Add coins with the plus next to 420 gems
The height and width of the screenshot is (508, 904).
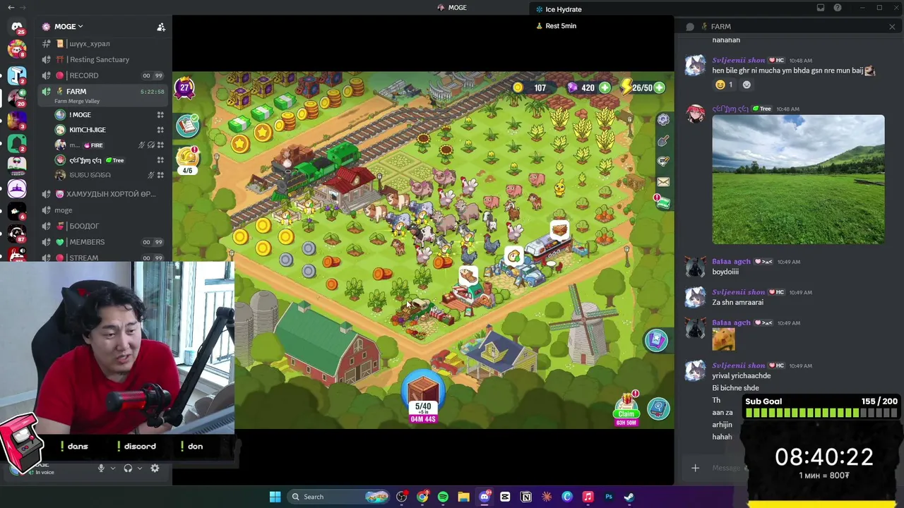pos(605,88)
